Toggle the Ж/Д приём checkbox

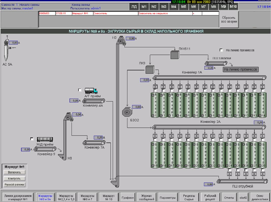[32, 139]
